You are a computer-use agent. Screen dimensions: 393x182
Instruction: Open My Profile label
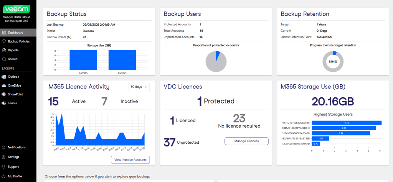[x=15, y=177]
